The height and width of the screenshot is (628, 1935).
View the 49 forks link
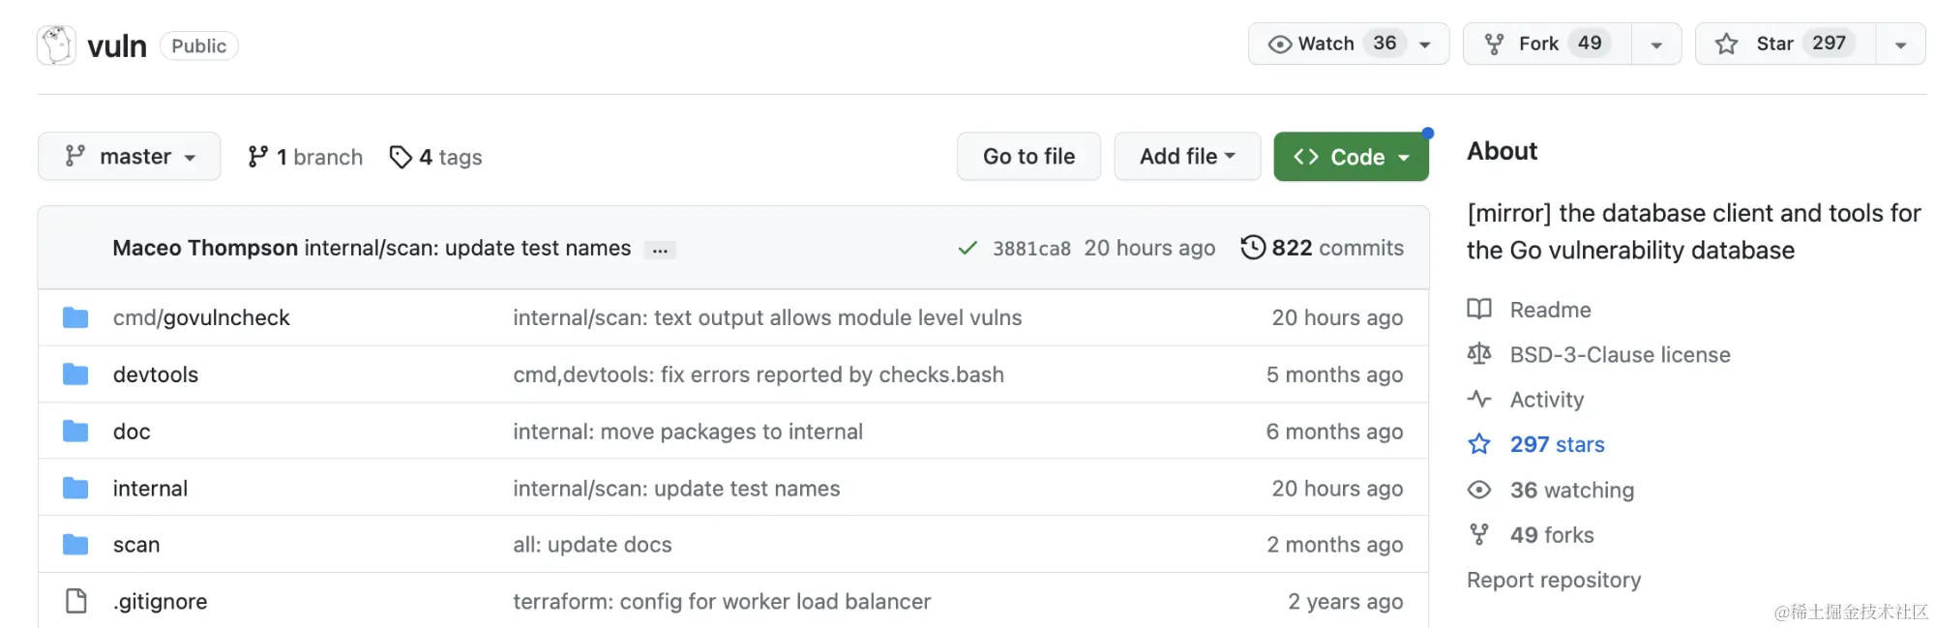point(1552,535)
